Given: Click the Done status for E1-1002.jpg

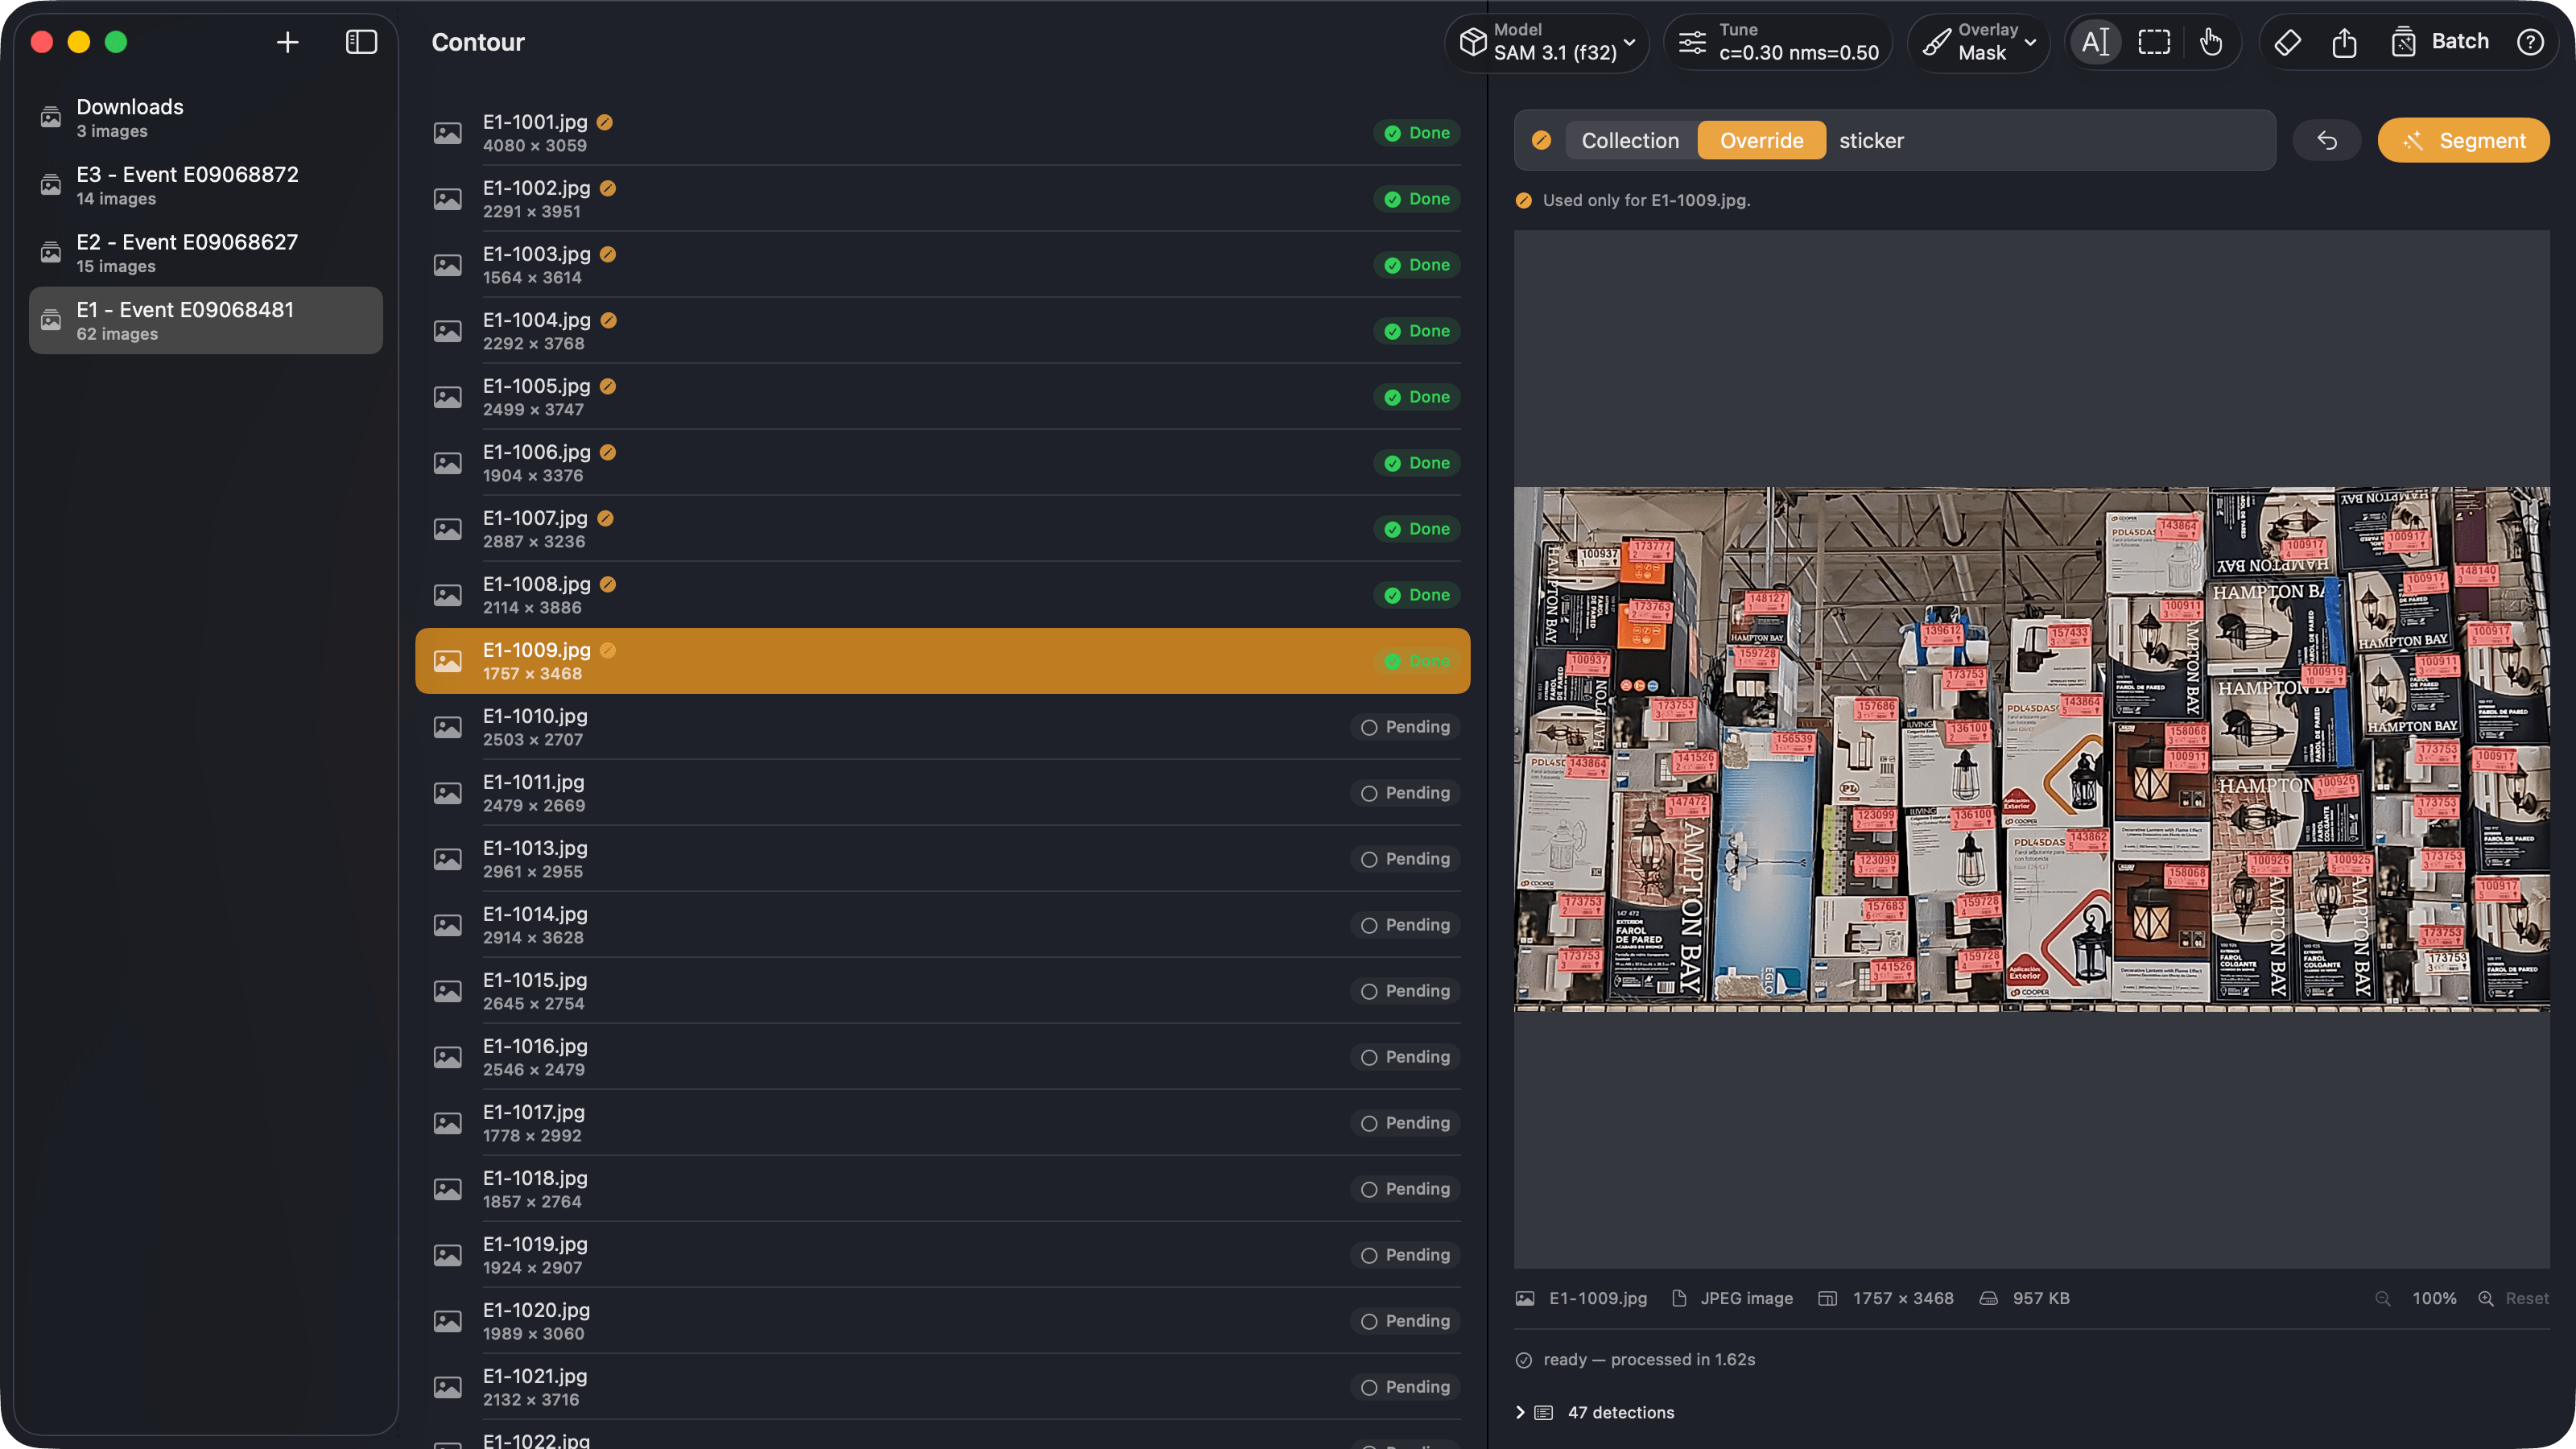Looking at the screenshot, I should pyautogui.click(x=1417, y=199).
